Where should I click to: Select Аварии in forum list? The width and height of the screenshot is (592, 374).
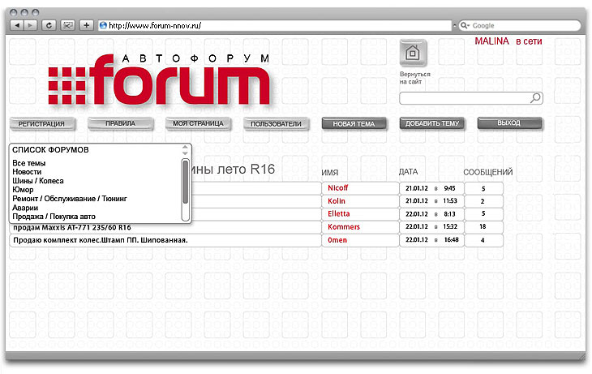click(x=25, y=208)
